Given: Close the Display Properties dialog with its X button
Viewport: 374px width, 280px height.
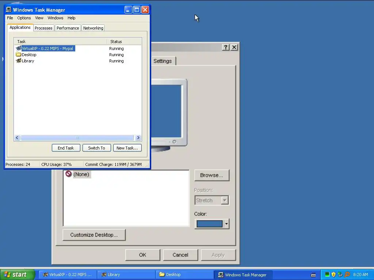Looking at the screenshot, I should pyautogui.click(x=234, y=47).
